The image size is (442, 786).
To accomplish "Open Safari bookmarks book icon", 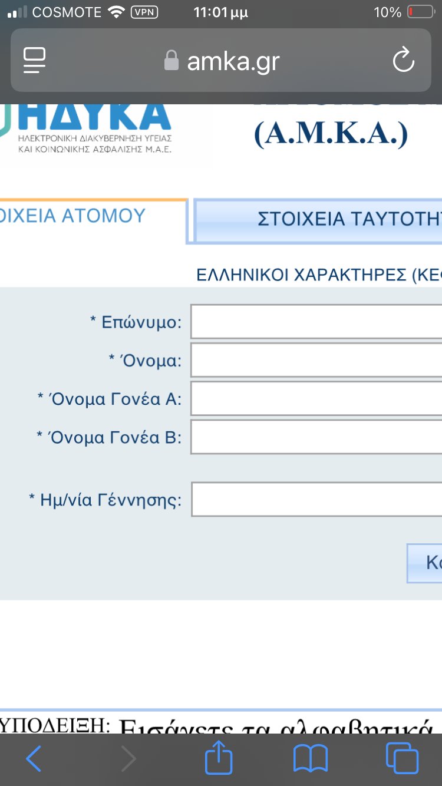I will point(310,759).
